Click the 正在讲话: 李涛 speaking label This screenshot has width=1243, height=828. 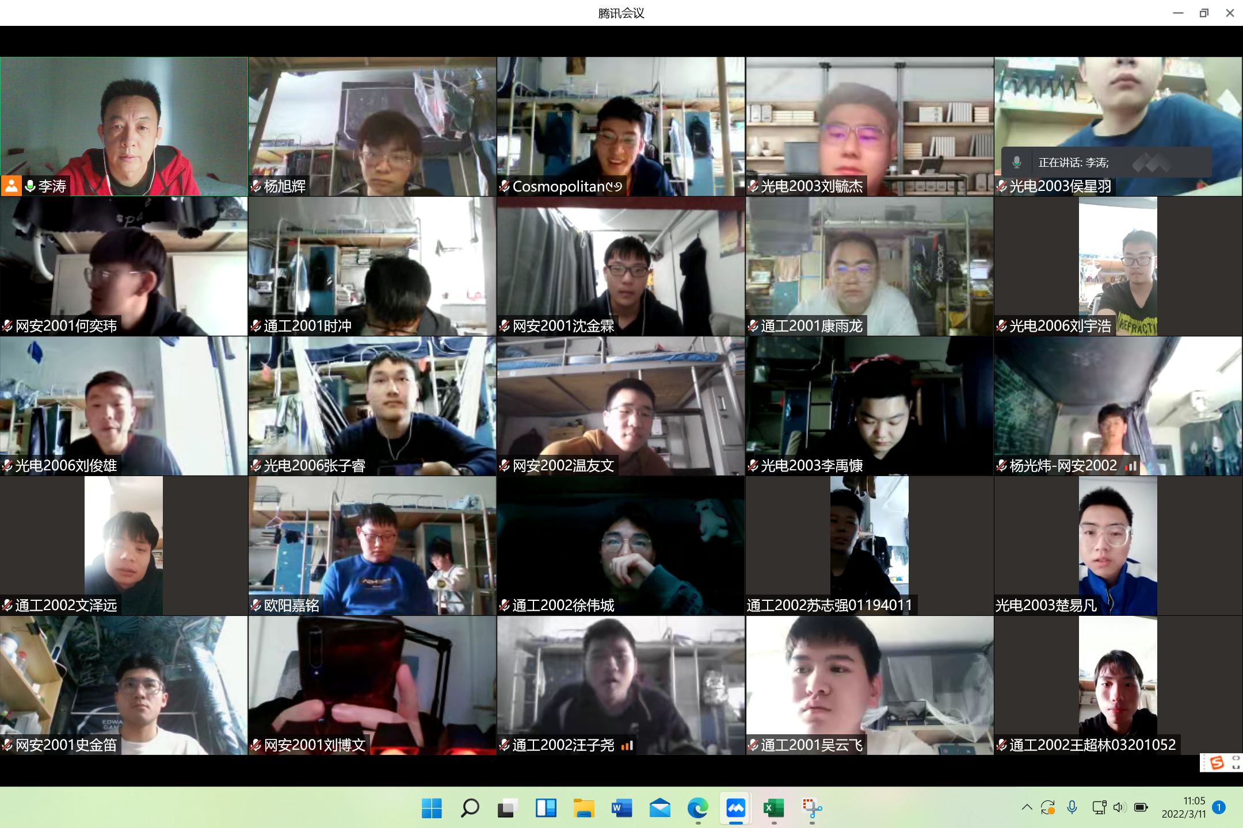pyautogui.click(x=1073, y=163)
